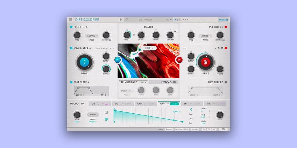The image size is (297, 148).
Task: Toggle the Feedback section power dot
Action: point(175,82)
